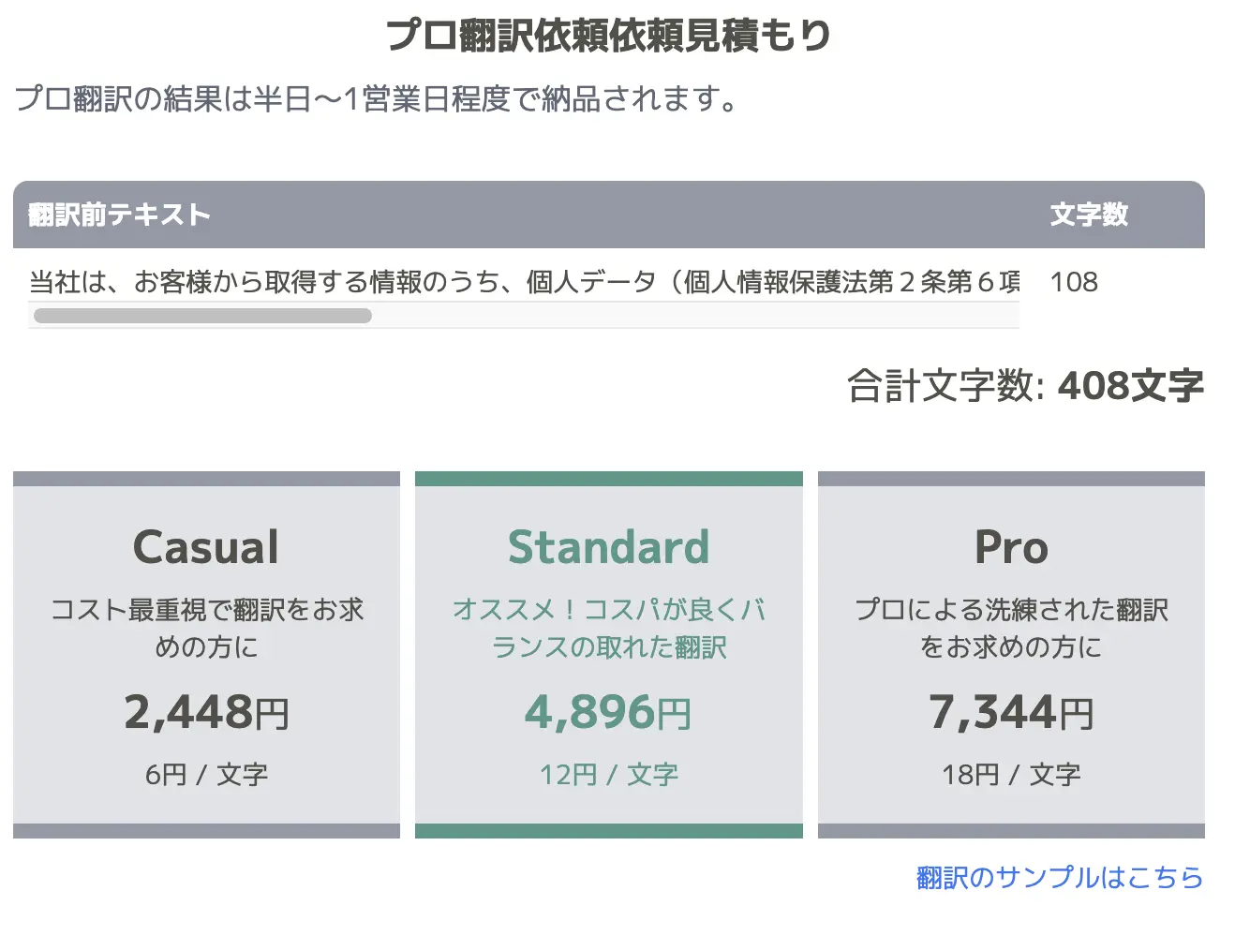The height and width of the screenshot is (935, 1235).
Task: Click the 文字数 column header
Action: tap(1089, 215)
